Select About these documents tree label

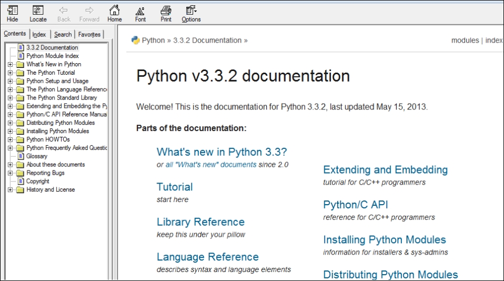[x=56, y=164]
